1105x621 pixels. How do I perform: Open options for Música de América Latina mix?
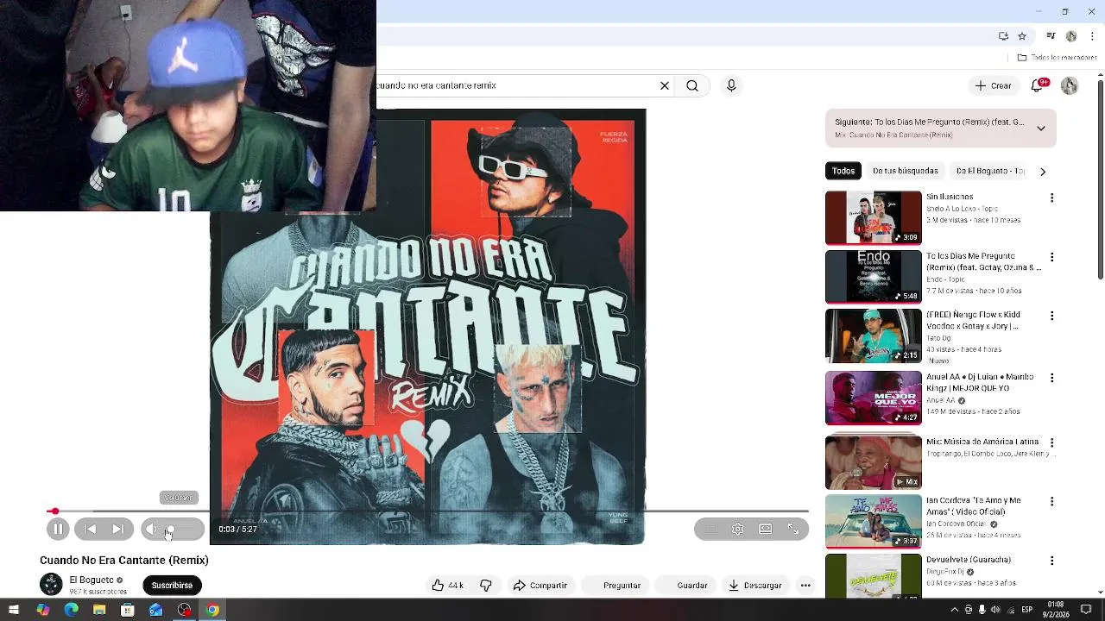[1051, 442]
